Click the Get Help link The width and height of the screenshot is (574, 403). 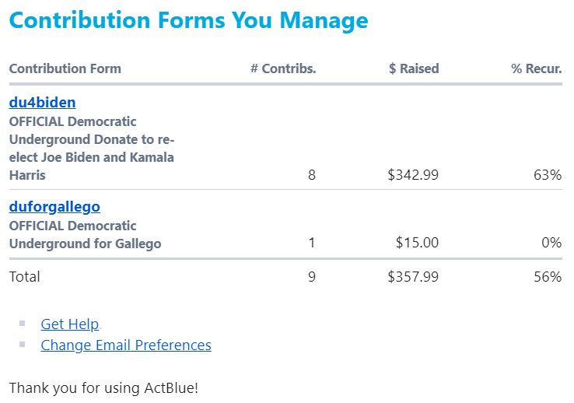click(x=70, y=324)
